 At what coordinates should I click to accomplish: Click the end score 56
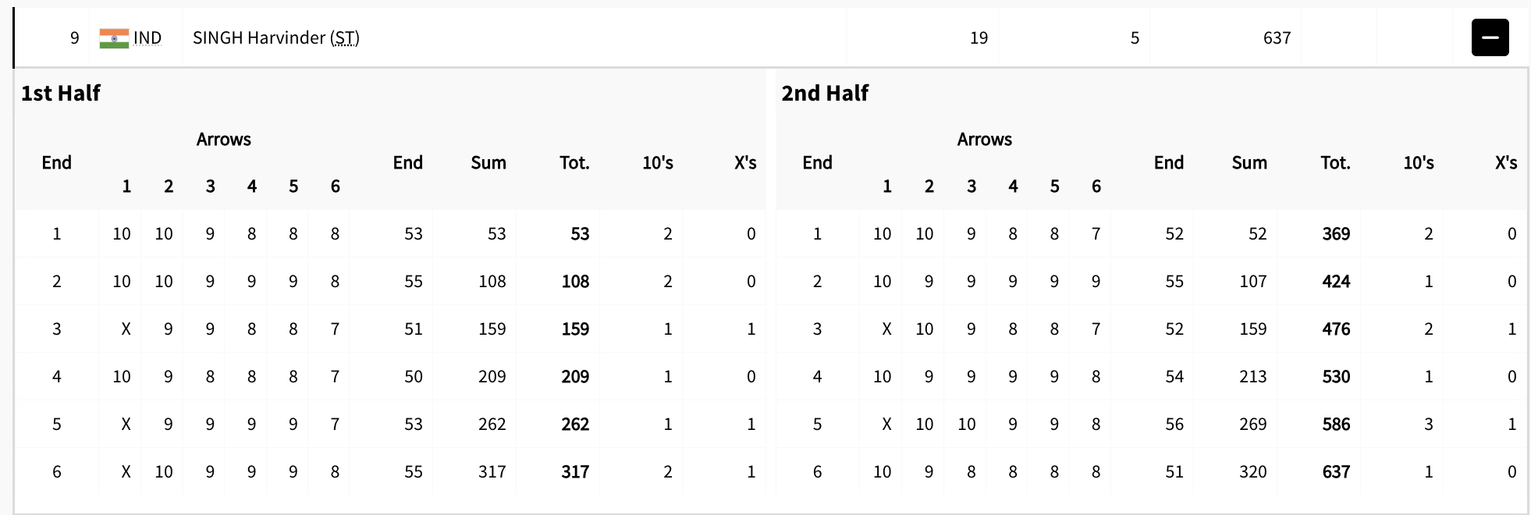[x=1174, y=424]
